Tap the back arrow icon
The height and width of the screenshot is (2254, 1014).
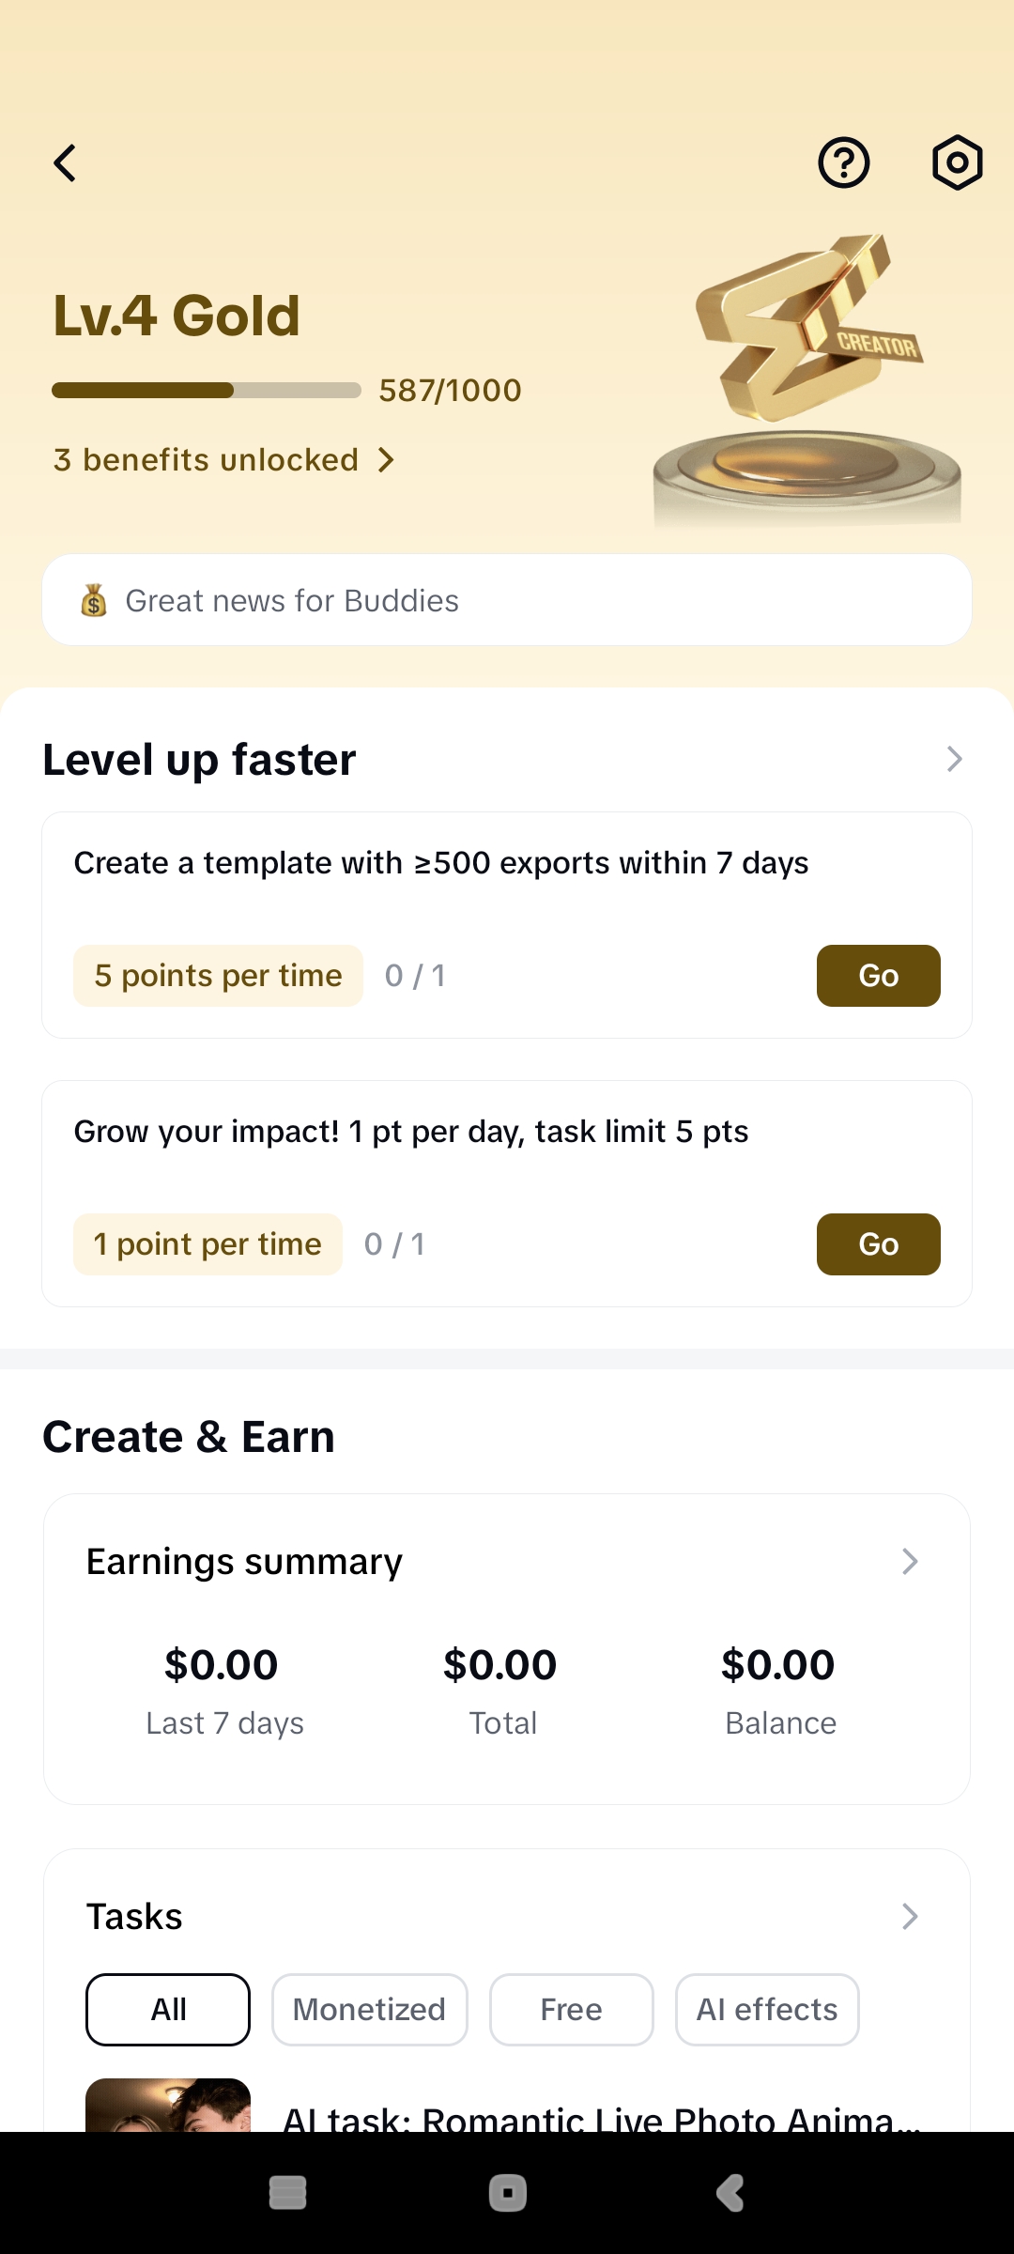point(65,163)
